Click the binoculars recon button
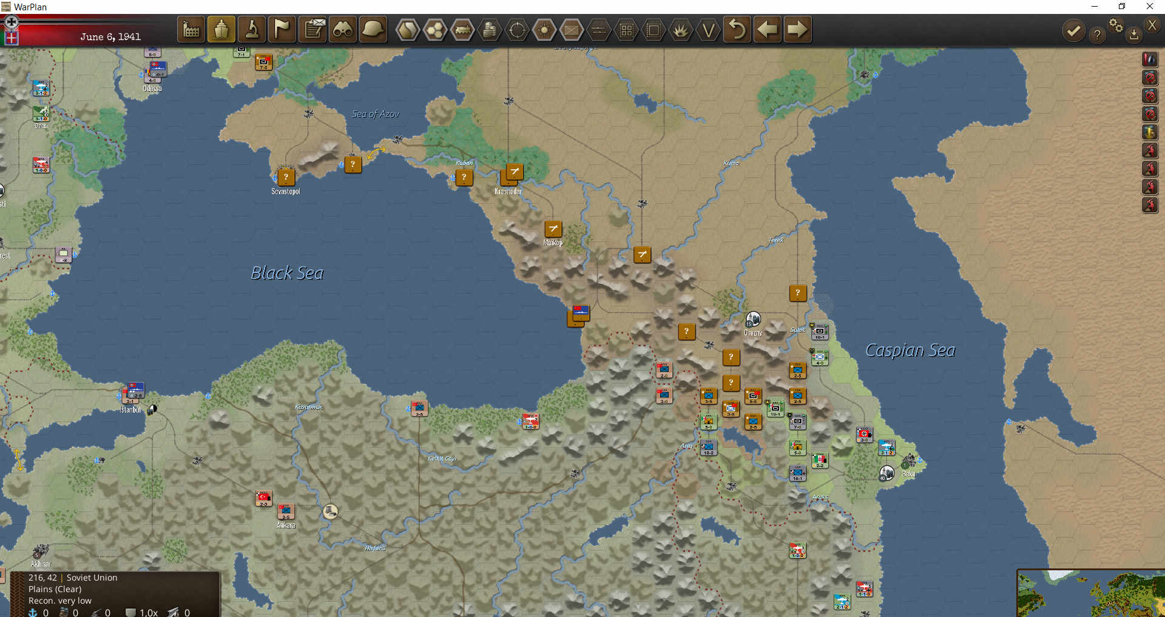This screenshot has width=1165, height=617. [x=343, y=29]
